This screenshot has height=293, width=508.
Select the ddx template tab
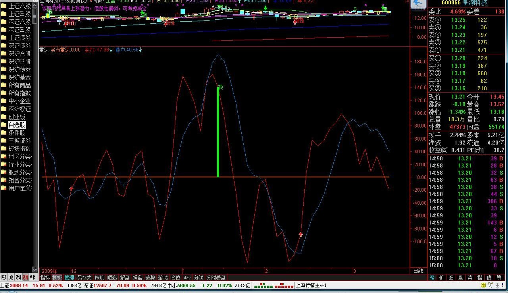187,278
